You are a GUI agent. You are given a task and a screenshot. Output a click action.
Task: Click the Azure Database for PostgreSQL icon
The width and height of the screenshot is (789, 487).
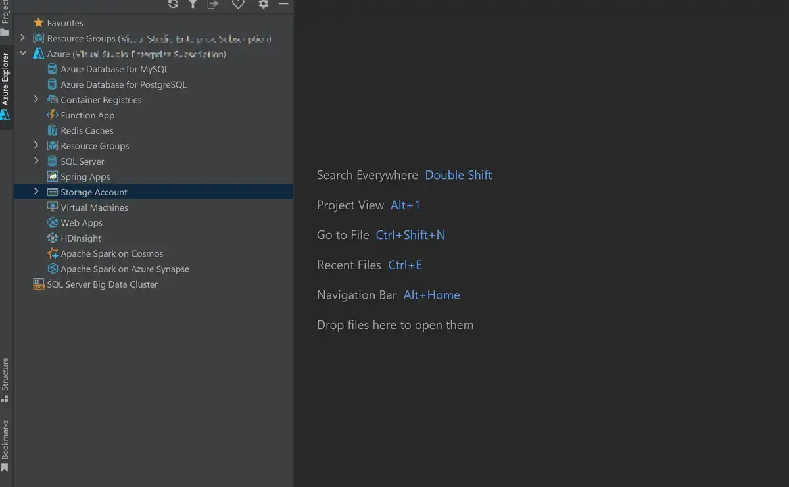pos(53,84)
